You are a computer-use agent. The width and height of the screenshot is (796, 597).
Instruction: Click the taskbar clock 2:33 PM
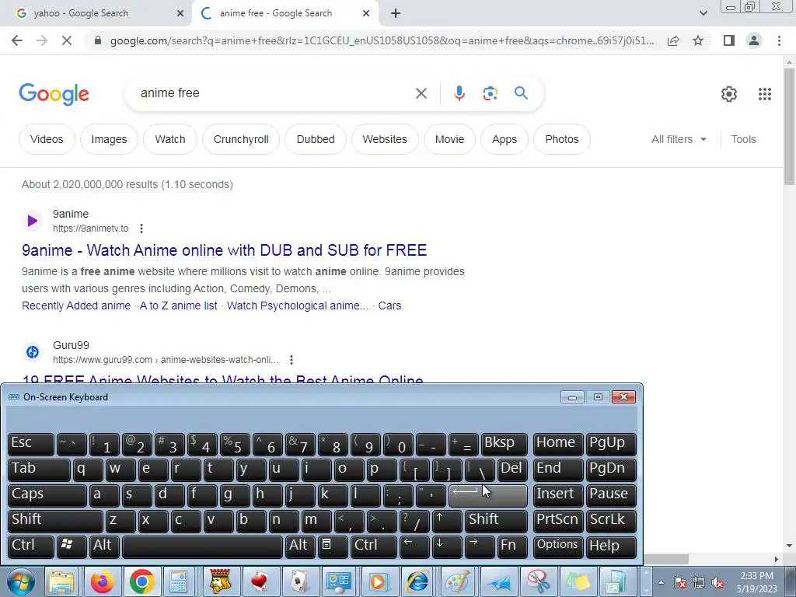tap(756, 576)
